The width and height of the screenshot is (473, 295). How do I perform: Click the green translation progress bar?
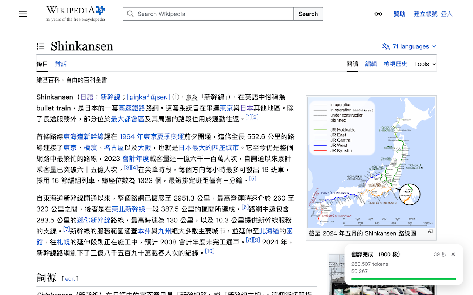404,279
